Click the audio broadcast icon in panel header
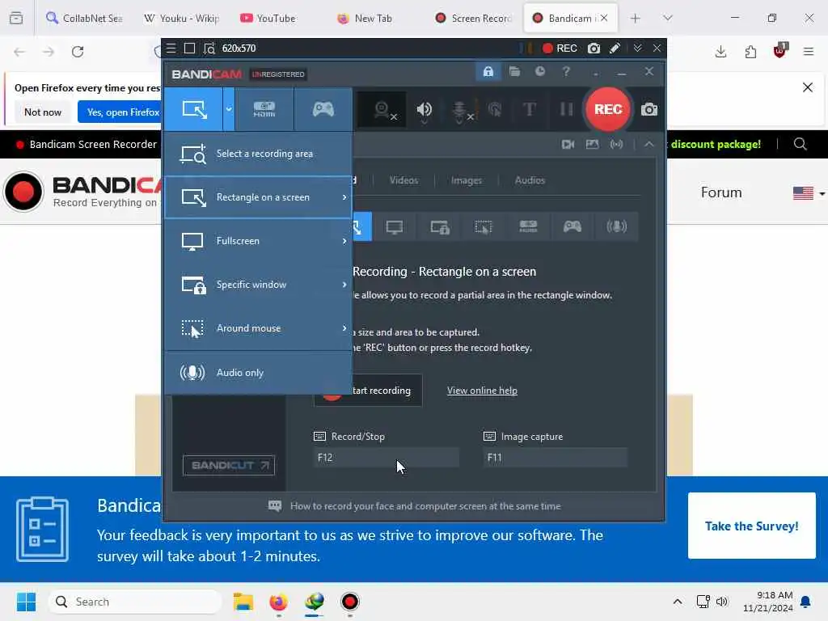 [616, 144]
